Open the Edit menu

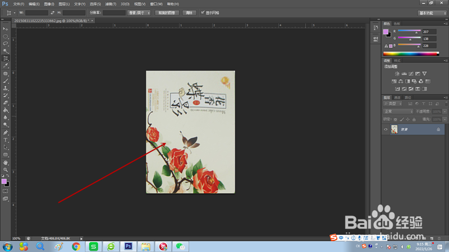(34, 4)
